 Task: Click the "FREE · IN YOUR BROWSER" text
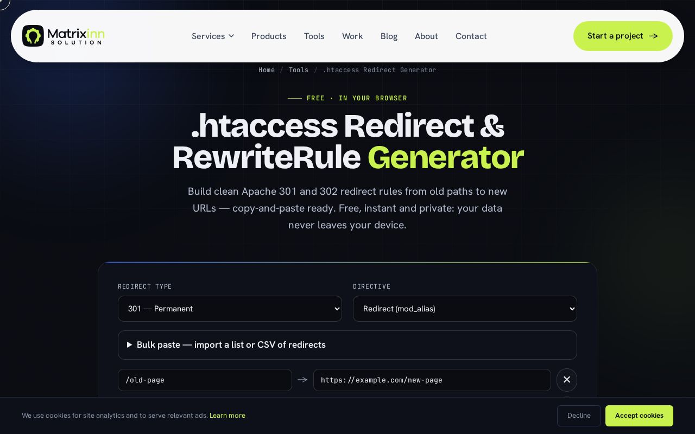(357, 98)
